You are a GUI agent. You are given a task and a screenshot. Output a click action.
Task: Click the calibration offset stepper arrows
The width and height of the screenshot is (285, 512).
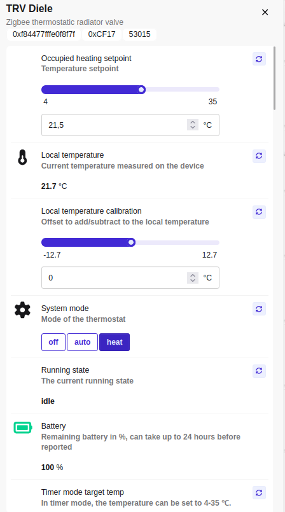click(193, 278)
